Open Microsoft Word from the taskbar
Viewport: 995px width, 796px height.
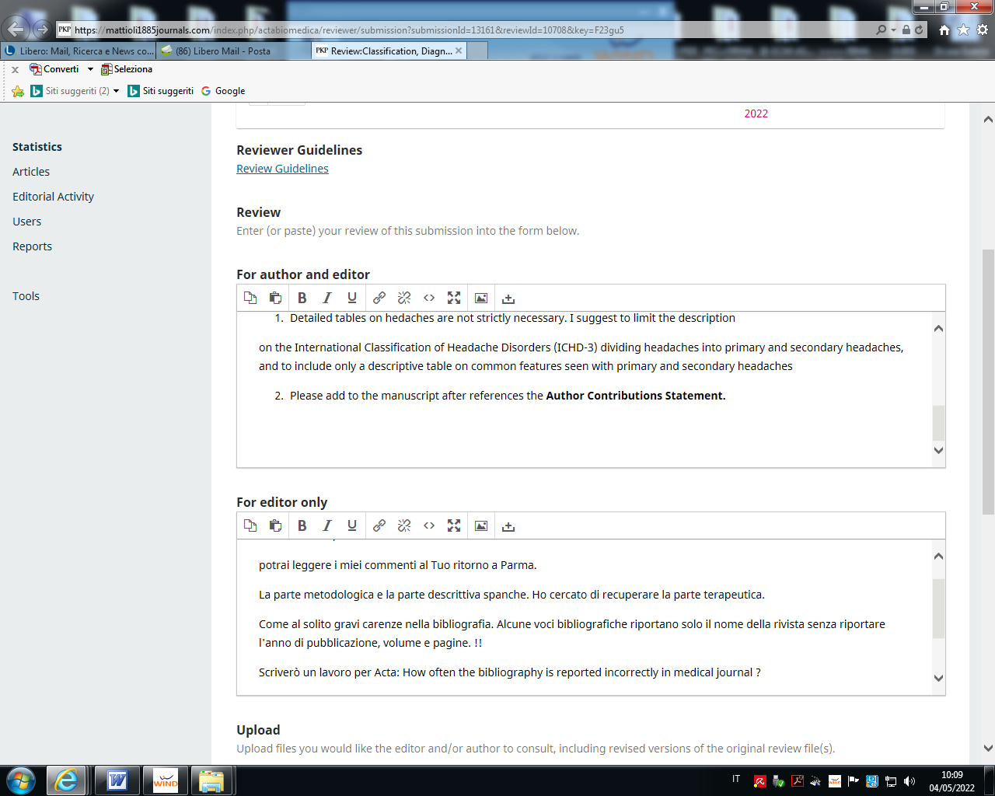point(117,780)
